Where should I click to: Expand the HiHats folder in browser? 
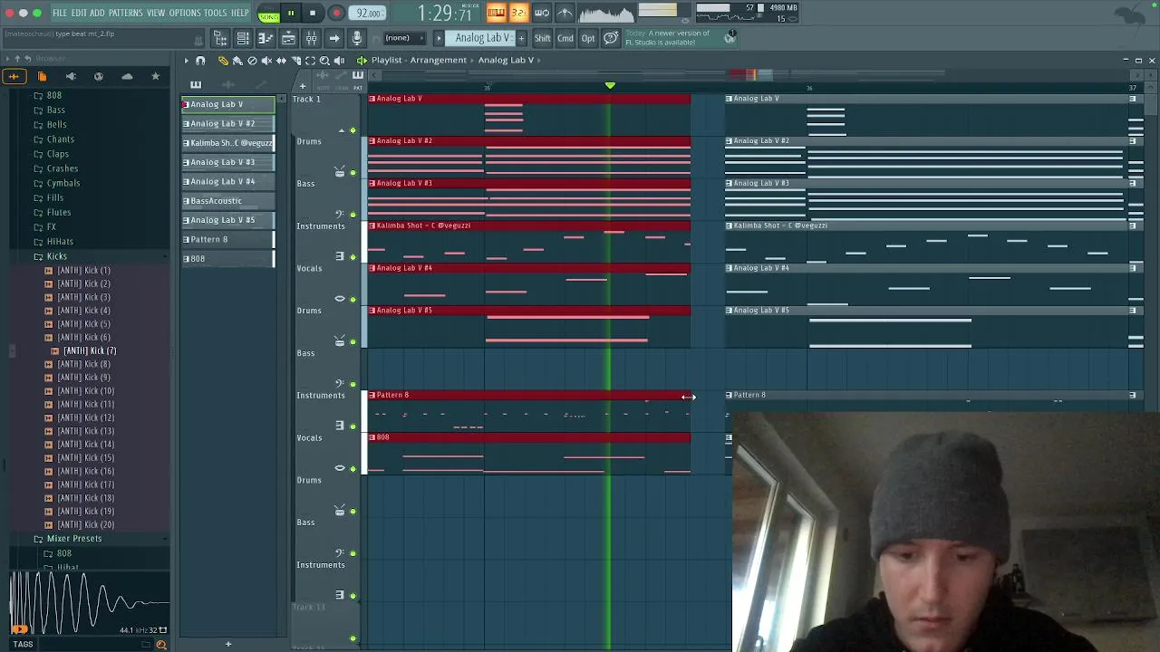tap(60, 242)
